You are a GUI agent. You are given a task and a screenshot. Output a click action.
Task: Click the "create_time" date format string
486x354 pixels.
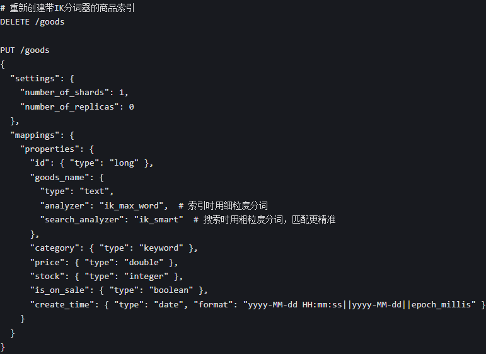(359, 305)
